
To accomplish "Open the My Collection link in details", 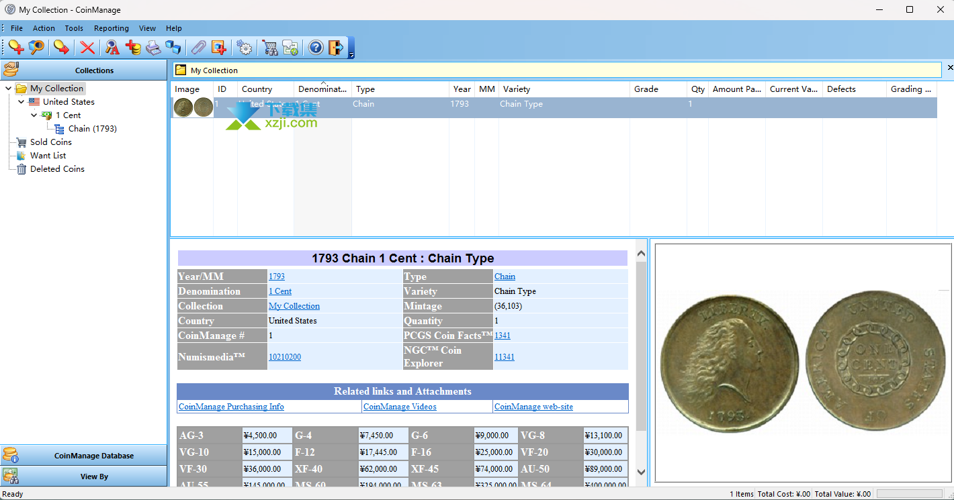I will click(294, 306).
